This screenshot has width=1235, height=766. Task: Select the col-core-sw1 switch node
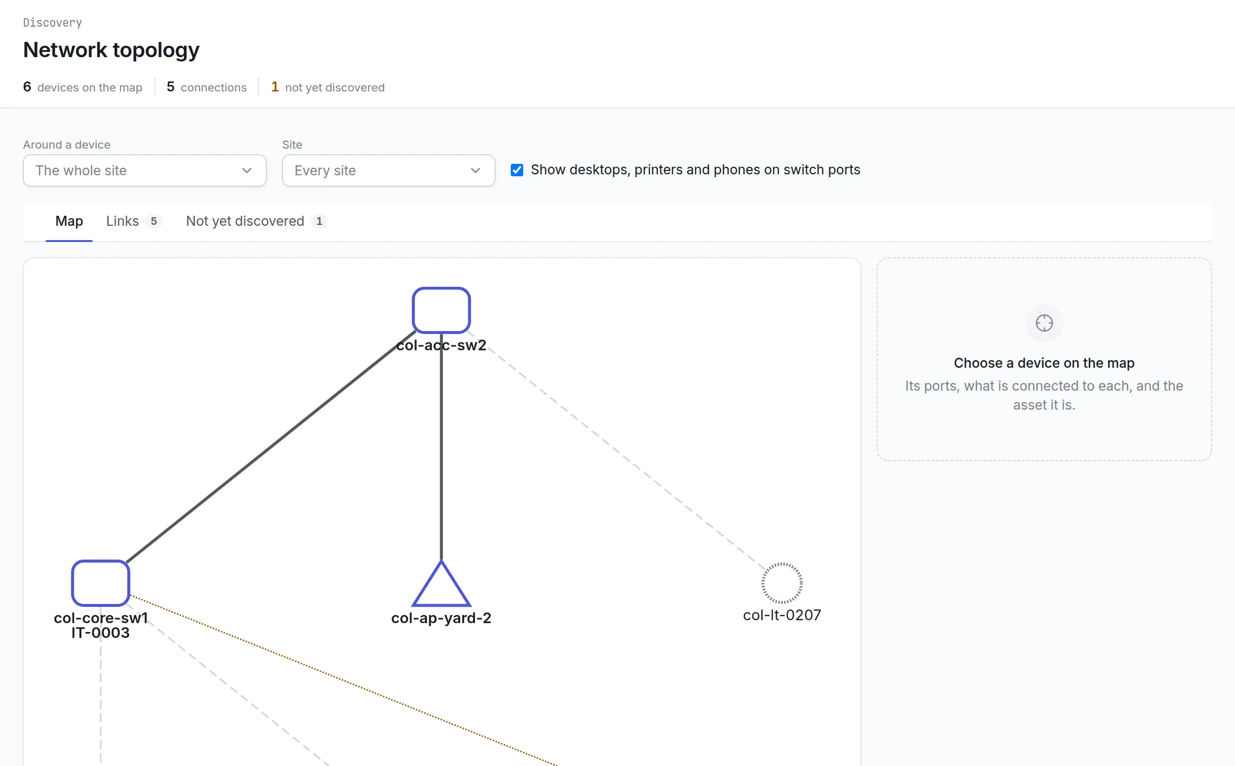click(101, 583)
